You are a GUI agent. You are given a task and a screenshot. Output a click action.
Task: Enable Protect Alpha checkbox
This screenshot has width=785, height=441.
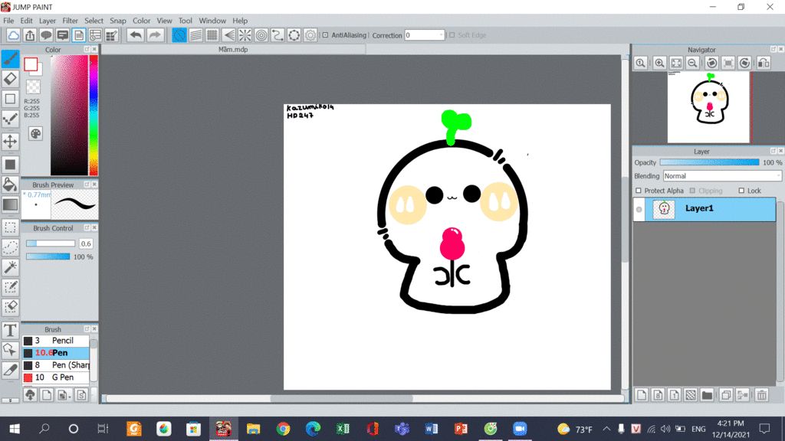pos(639,191)
